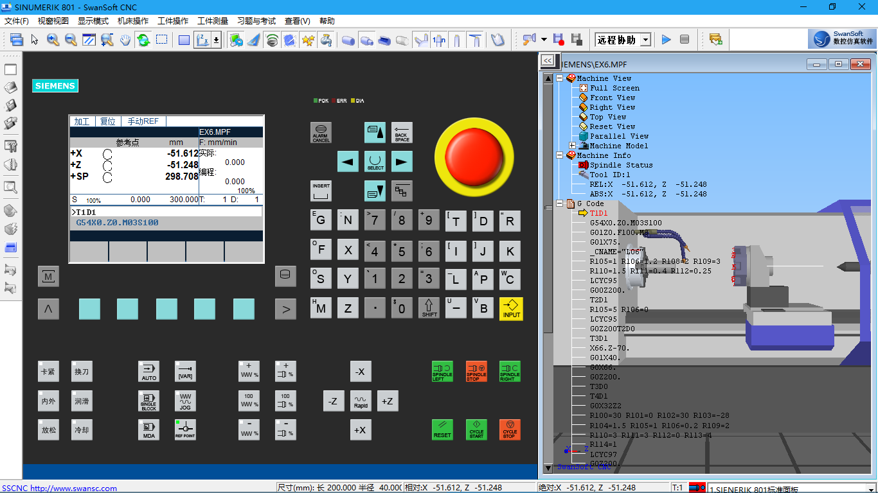Click the green SPINDLE RIGHT key
This screenshot has width=878, height=493.
[510, 371]
